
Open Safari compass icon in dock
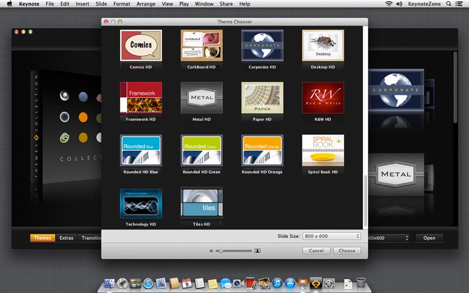pos(148,283)
